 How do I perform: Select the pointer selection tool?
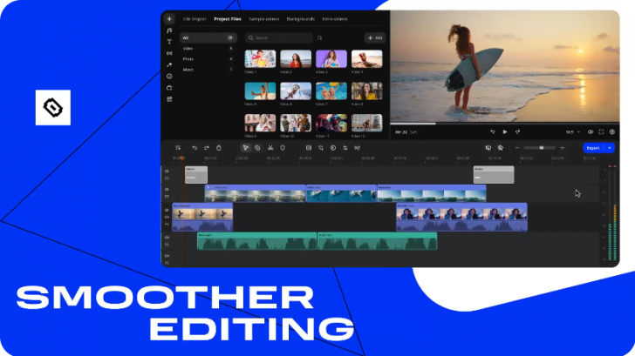pyautogui.click(x=245, y=148)
